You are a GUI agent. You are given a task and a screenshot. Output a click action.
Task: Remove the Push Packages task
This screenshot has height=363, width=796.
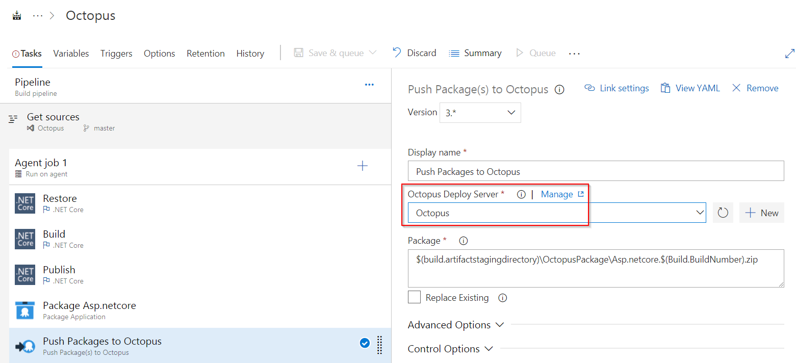[755, 88]
